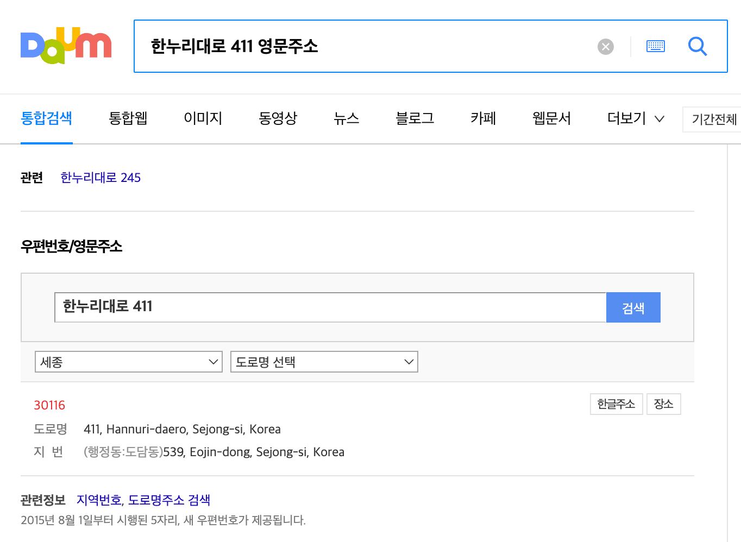The image size is (741, 542).
Task: Switch to the 웹문서 search tab
Action: [551, 118]
